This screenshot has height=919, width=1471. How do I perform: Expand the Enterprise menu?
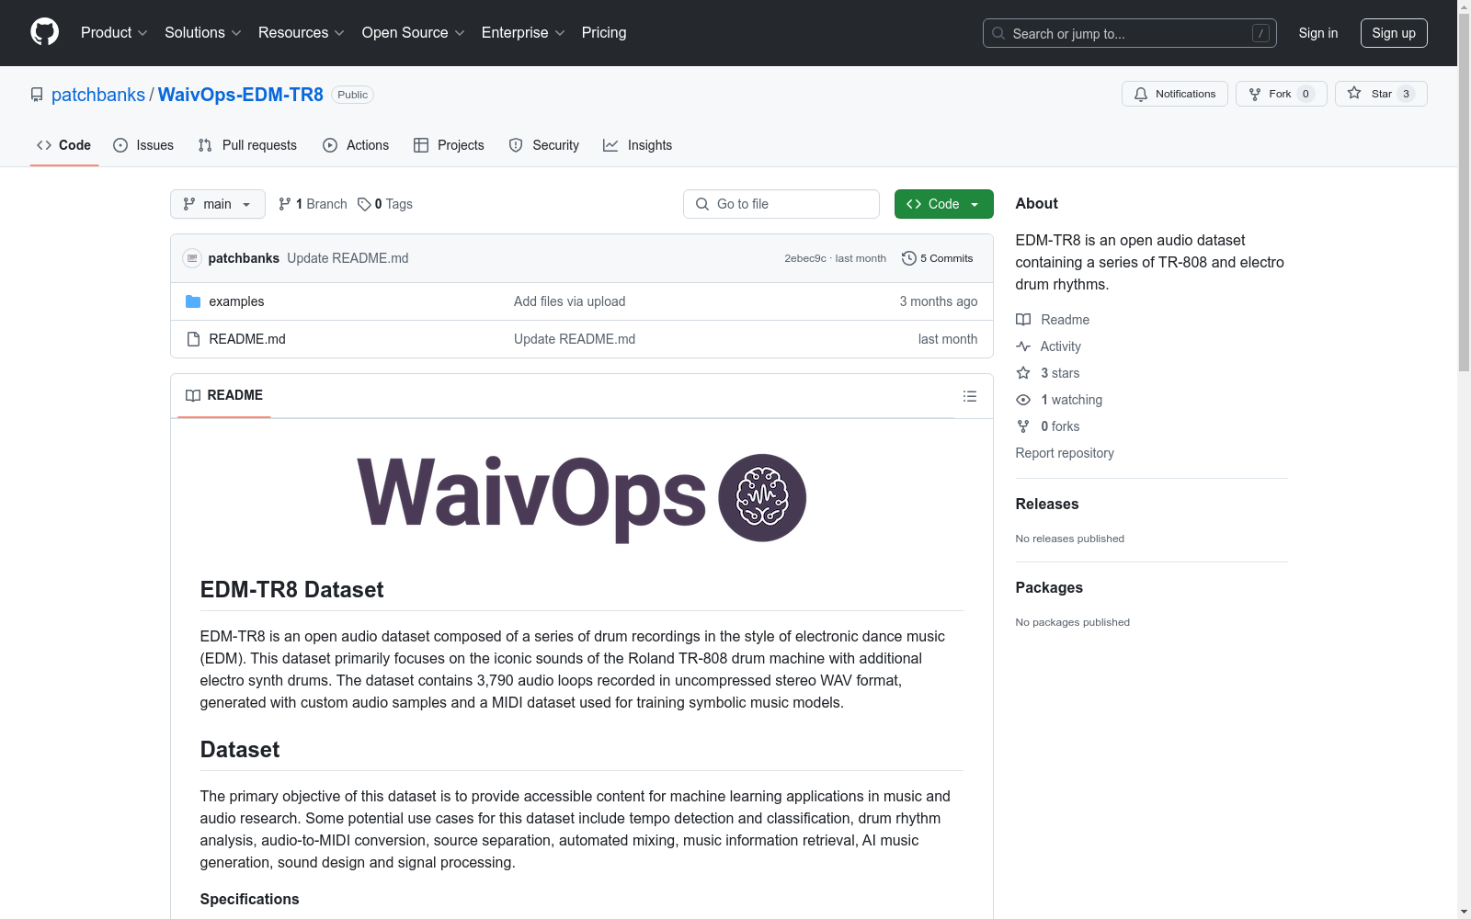[523, 33]
